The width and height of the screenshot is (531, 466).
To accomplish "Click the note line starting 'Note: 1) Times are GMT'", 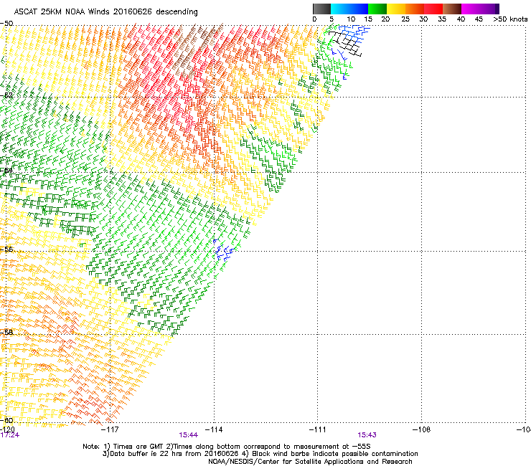I will (227, 447).
